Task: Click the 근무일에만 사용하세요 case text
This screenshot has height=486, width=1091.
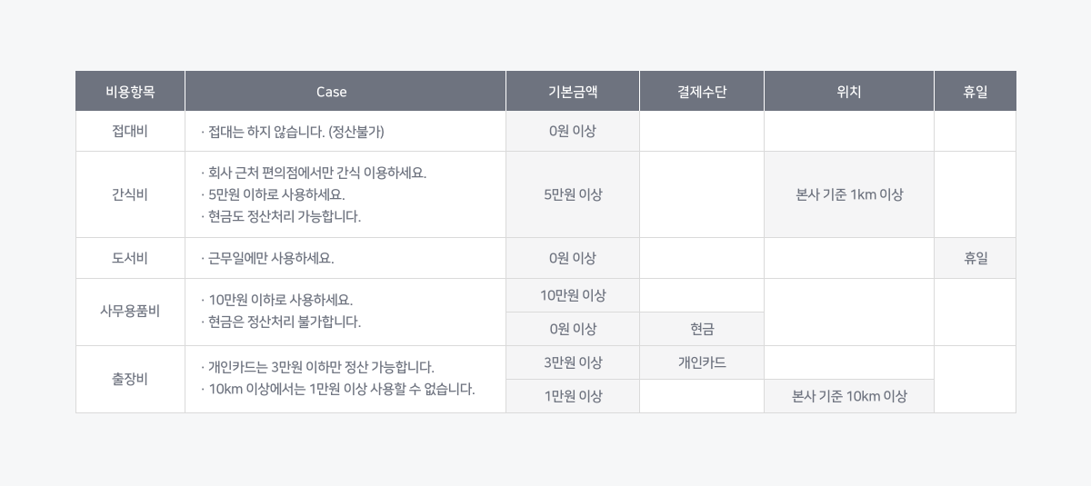Action: coord(271,258)
